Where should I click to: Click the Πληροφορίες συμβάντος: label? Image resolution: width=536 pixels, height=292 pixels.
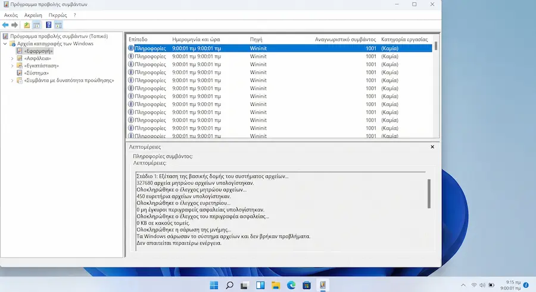(x=163, y=156)
